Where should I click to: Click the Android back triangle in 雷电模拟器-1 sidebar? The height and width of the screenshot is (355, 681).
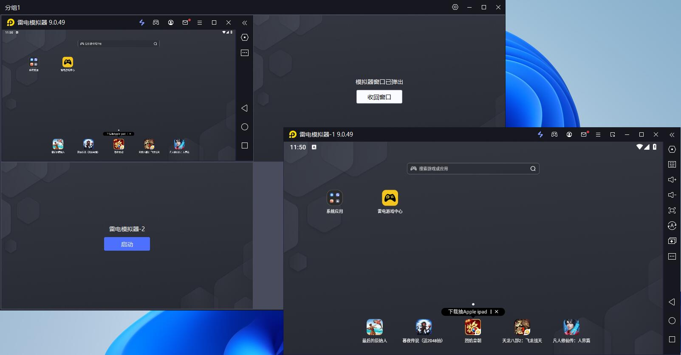click(x=672, y=302)
